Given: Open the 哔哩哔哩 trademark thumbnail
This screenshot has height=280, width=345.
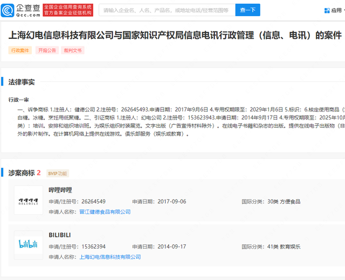Looking at the screenshot, I should [29, 200].
